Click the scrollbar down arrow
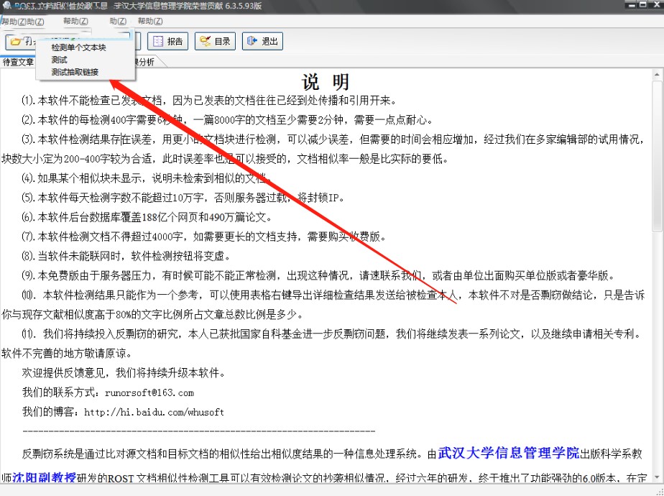This screenshot has width=664, height=496. pyautogui.click(x=657, y=477)
